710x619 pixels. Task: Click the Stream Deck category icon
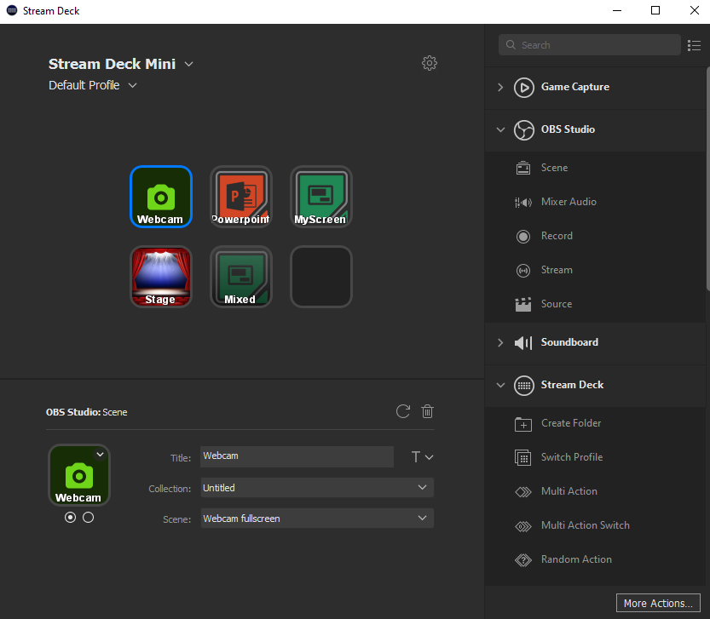(524, 386)
